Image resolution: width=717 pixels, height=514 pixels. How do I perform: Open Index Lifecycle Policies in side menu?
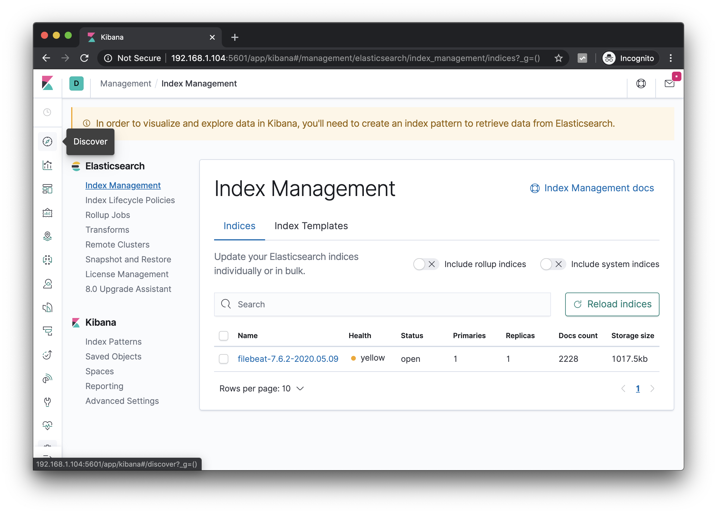pos(130,200)
